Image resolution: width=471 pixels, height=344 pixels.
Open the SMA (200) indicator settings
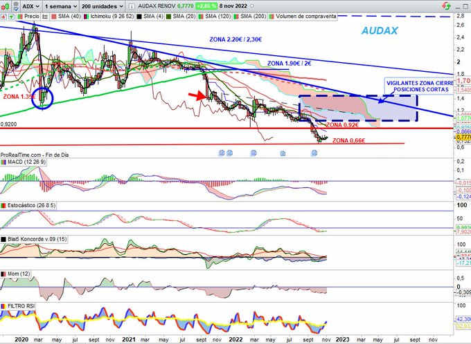tap(254, 17)
